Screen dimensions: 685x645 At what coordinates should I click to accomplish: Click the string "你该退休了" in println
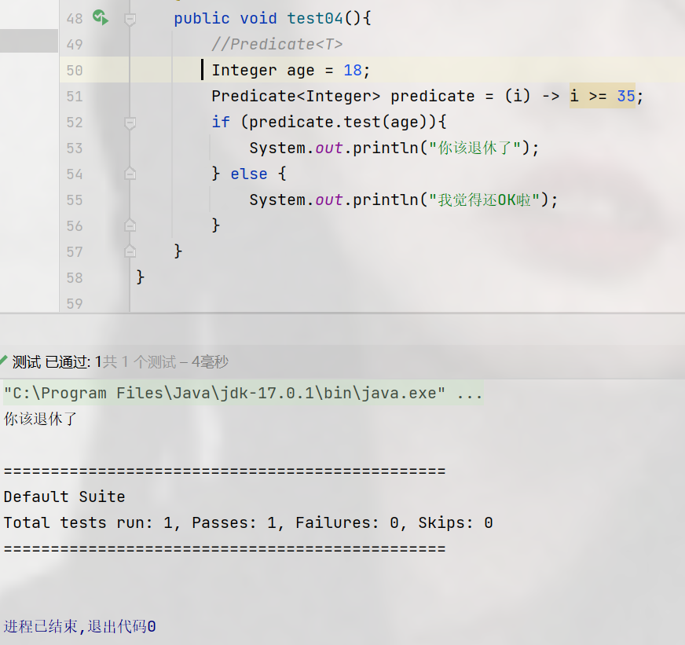(475, 148)
